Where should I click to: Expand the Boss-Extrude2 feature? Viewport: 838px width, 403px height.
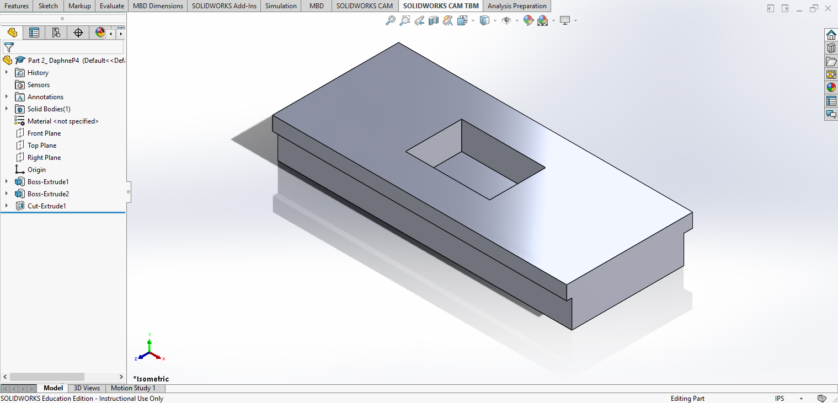pyautogui.click(x=7, y=194)
